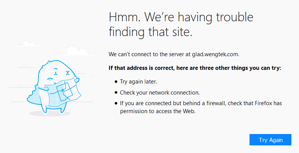This screenshot has width=299, height=153.
Task: Click the creature's shadow on the ground
Action: tap(50, 113)
